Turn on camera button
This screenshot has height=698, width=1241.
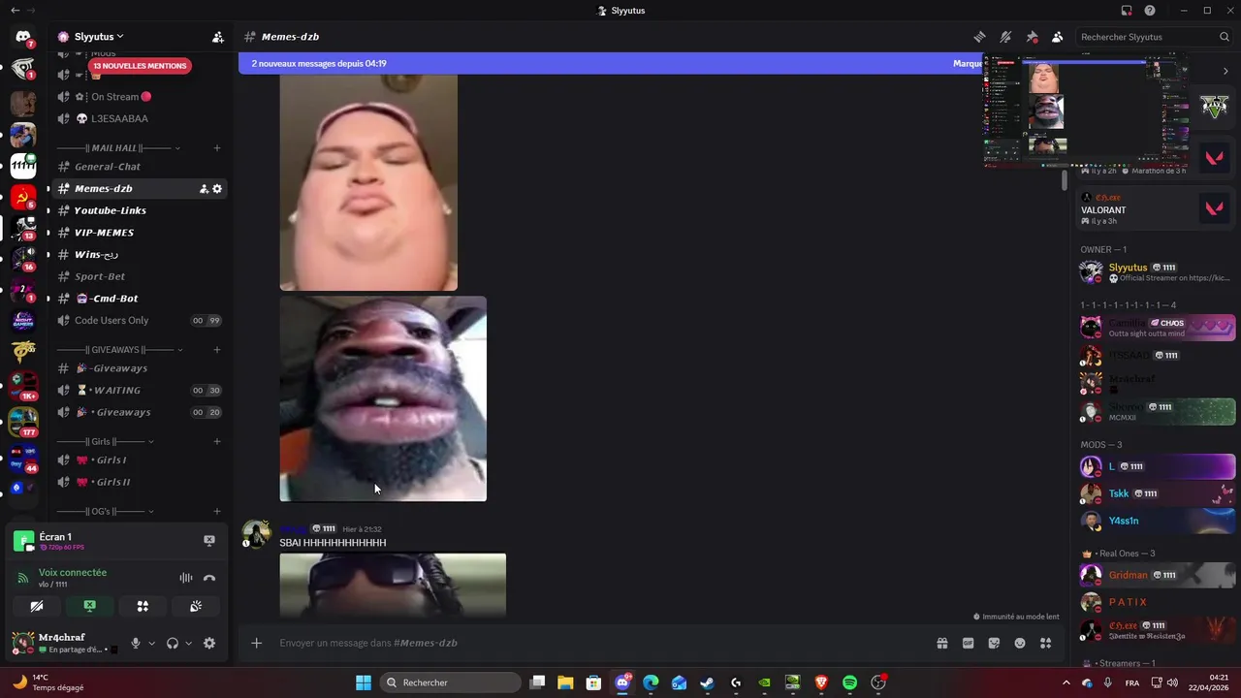(x=37, y=607)
